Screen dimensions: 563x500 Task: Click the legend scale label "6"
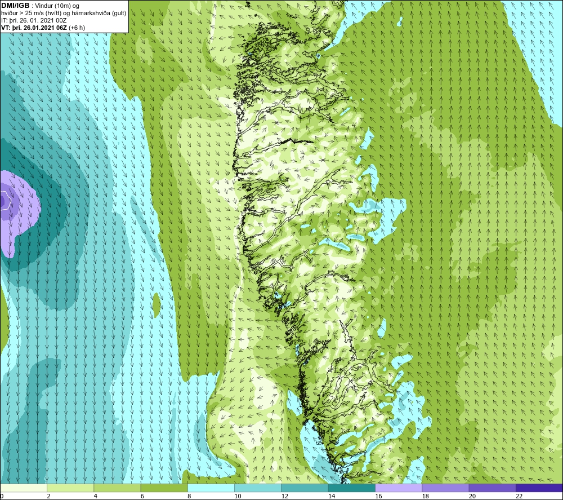142,496
